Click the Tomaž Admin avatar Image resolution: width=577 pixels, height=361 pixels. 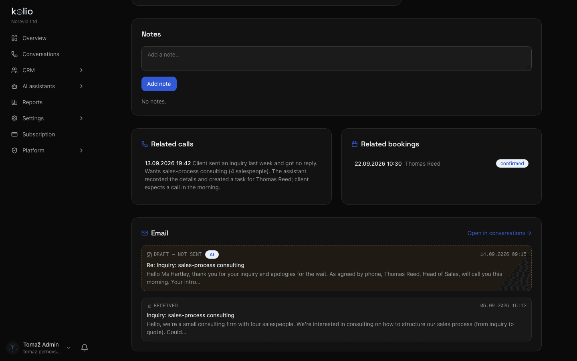13,348
